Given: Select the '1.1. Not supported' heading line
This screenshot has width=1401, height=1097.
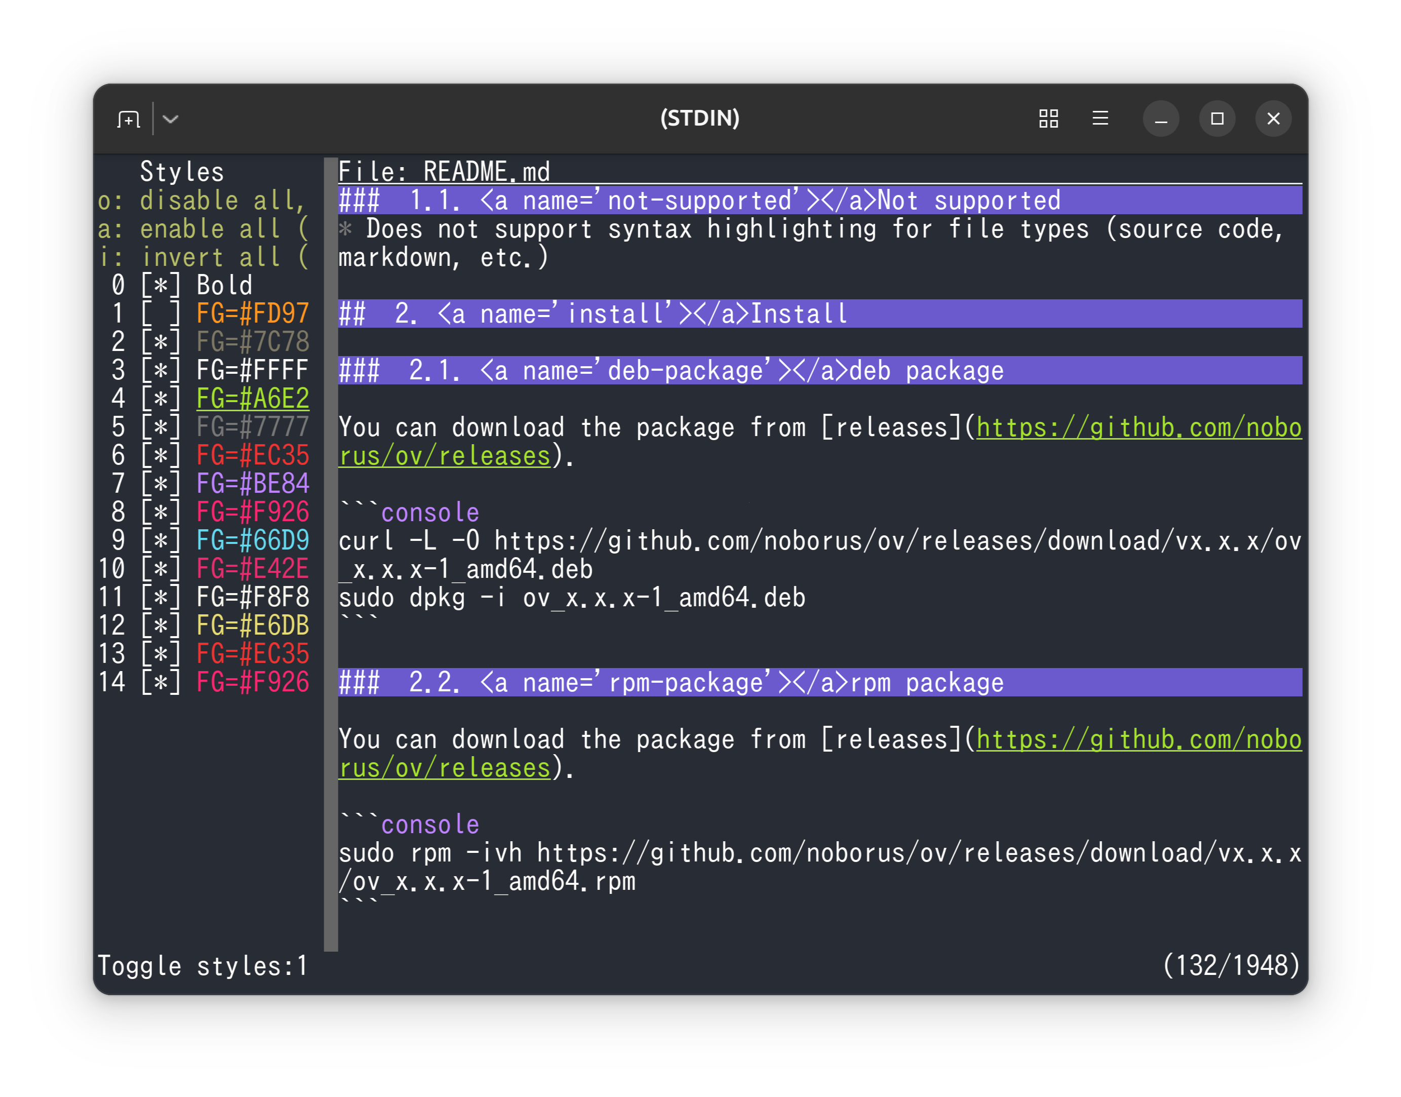Looking at the screenshot, I should pyautogui.click(x=820, y=201).
